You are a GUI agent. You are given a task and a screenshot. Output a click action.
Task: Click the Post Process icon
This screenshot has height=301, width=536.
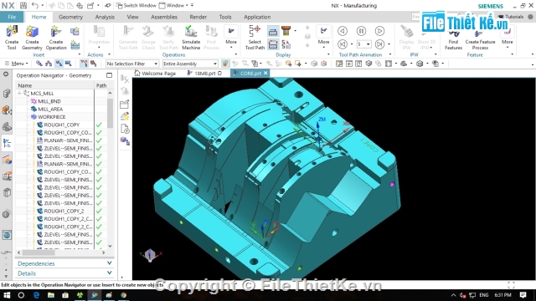[211, 38]
